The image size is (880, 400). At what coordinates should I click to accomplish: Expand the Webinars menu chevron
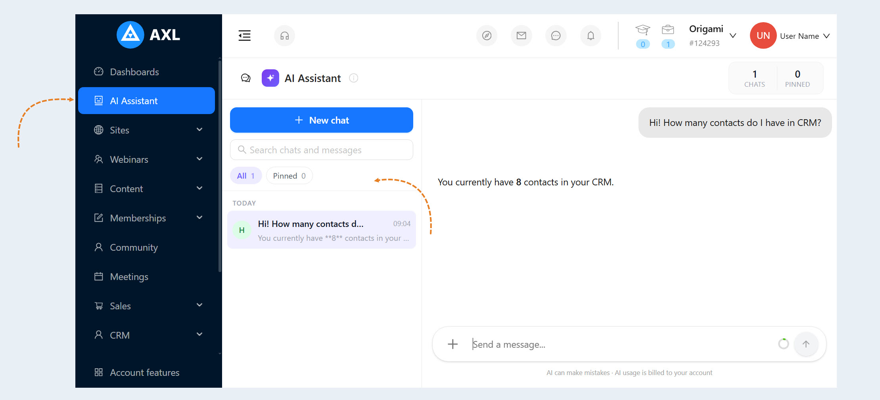tap(199, 159)
